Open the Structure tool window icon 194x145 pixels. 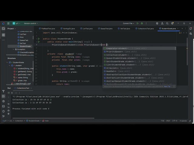pos(3,35)
